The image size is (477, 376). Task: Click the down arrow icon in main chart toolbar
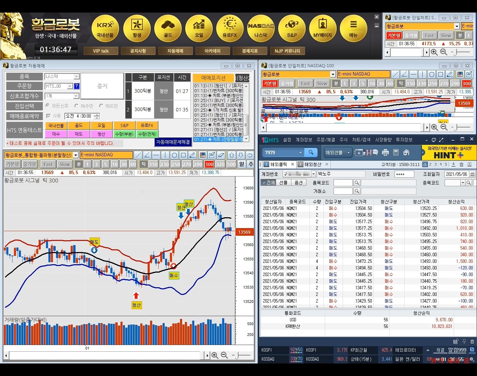pyautogui.click(x=241, y=155)
